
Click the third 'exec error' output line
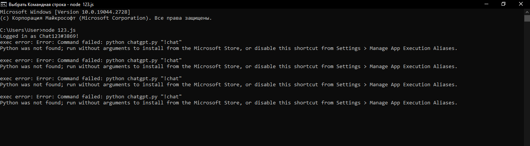point(91,79)
